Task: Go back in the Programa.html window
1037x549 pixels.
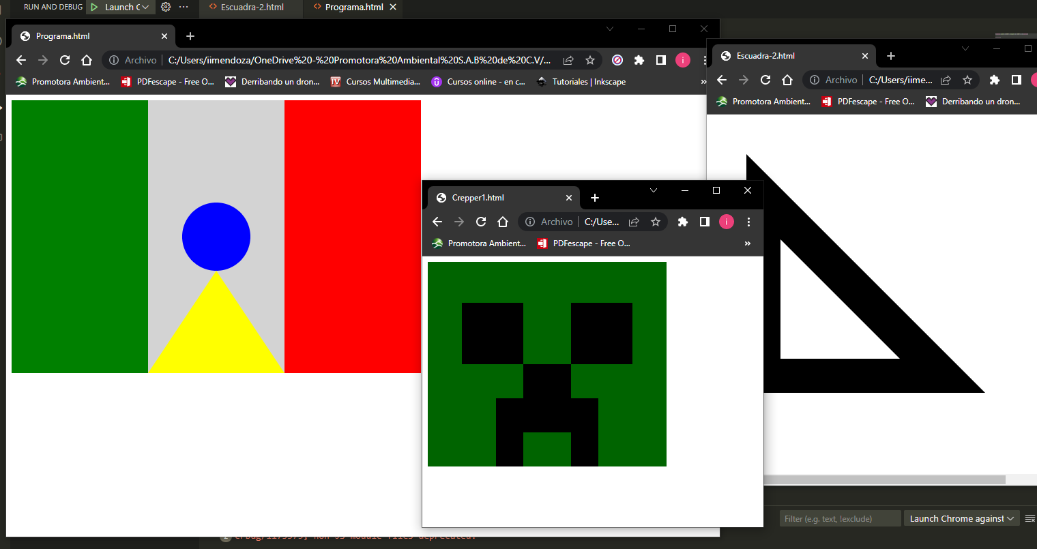Action: click(x=21, y=60)
